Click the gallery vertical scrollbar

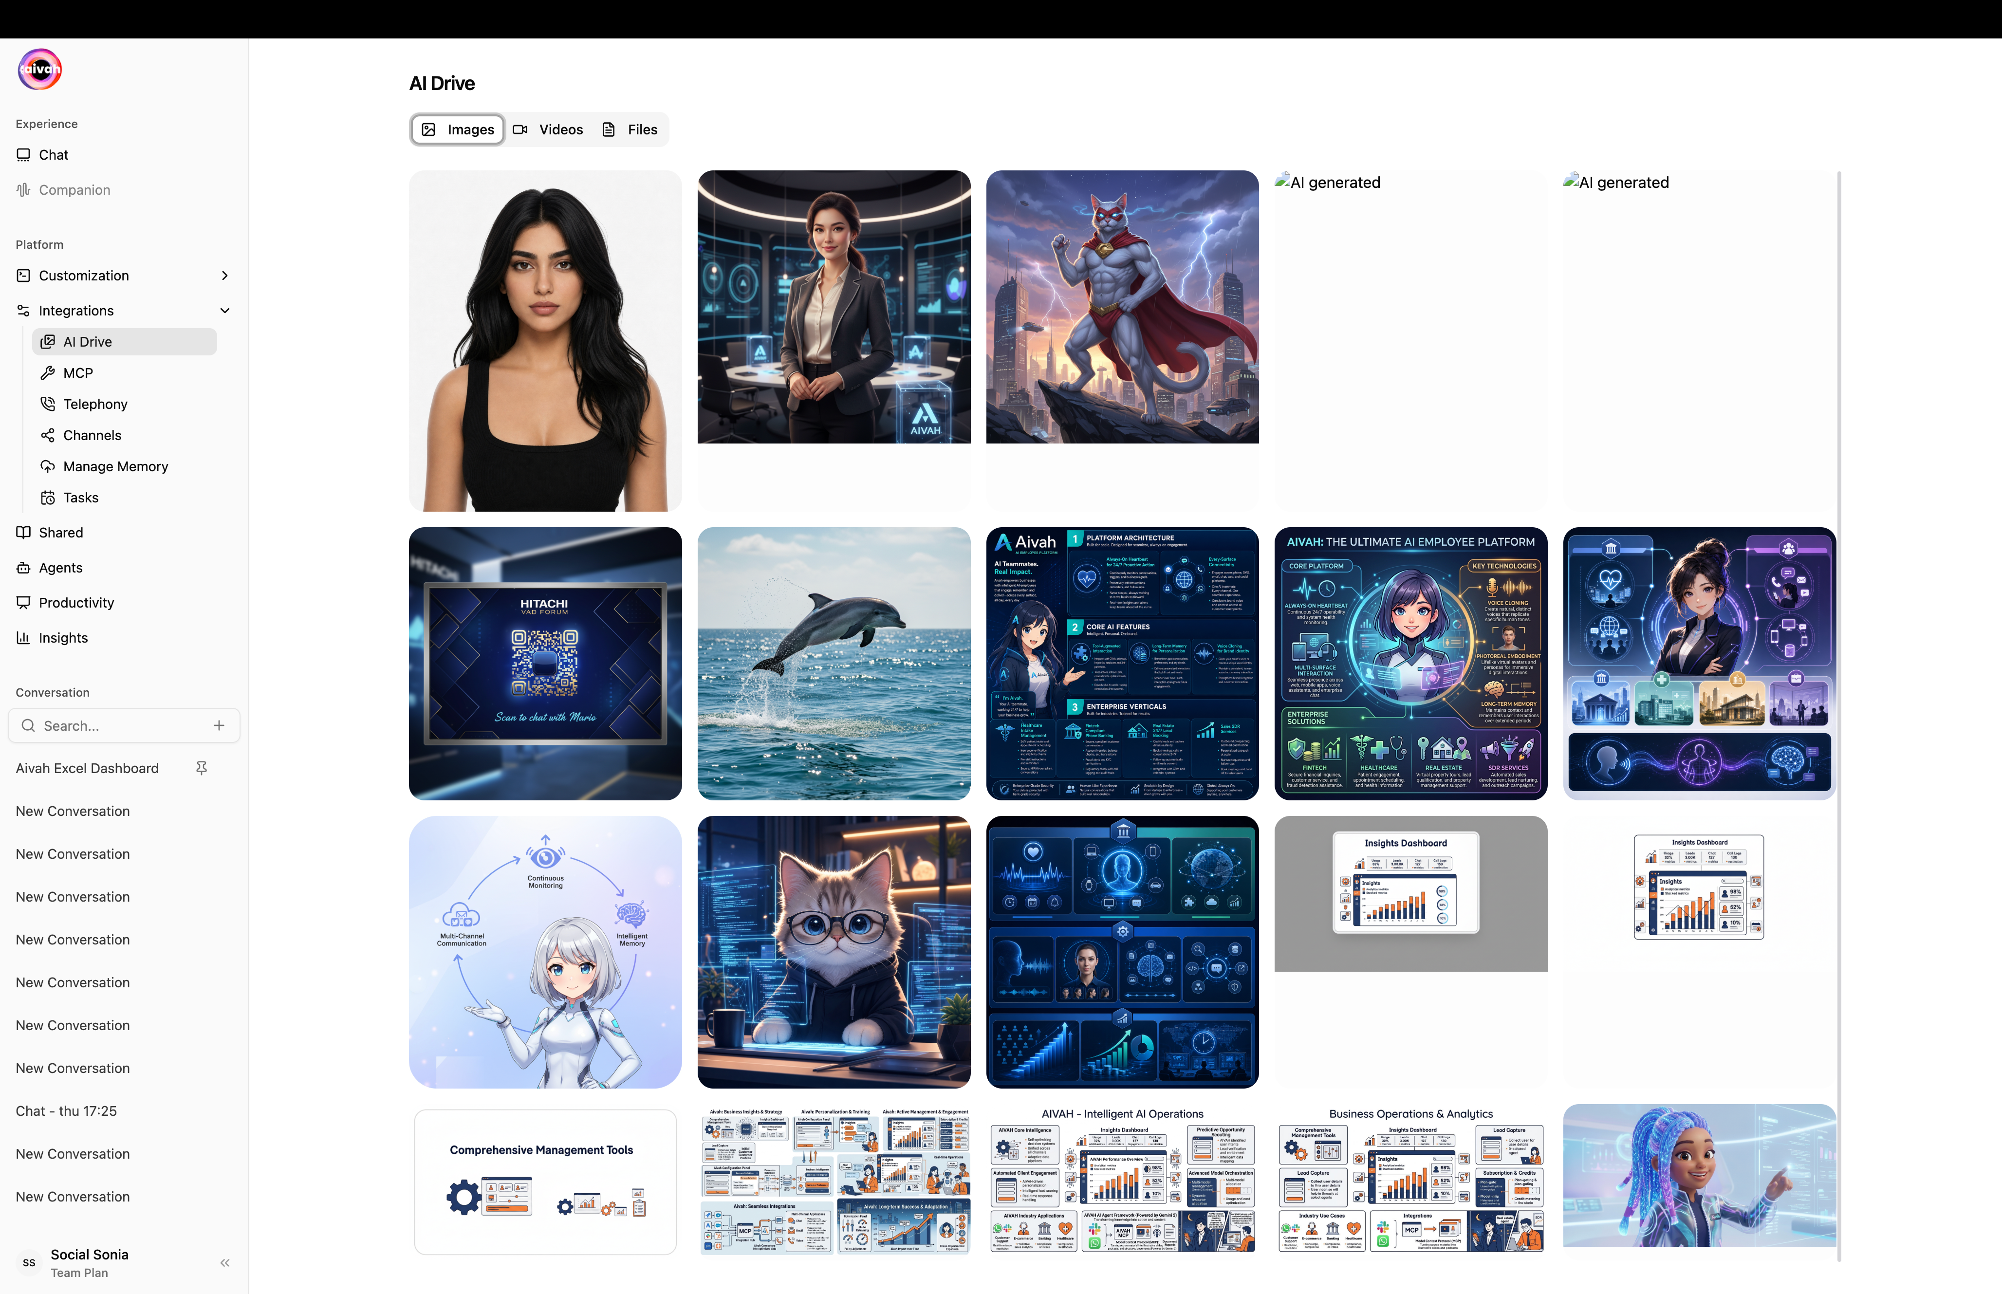[1839, 716]
